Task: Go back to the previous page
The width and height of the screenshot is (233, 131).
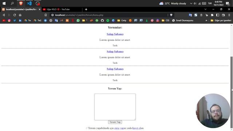Action: pos(4,15)
